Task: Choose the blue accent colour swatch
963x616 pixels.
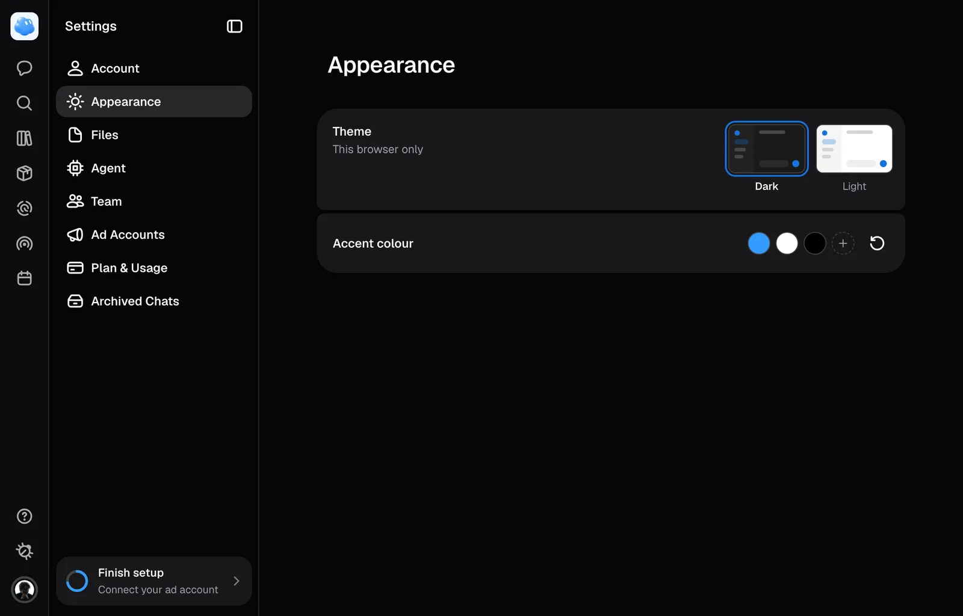Action: point(759,243)
